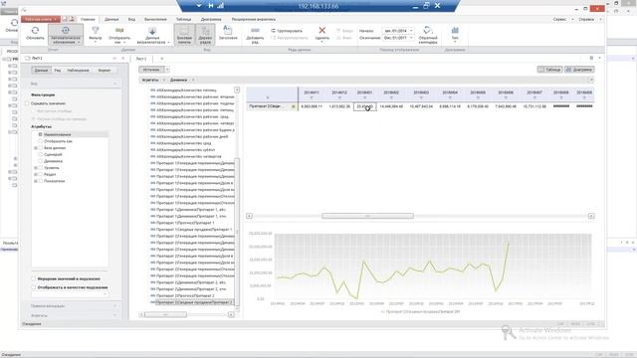Switch to the Главная ribbon tab
Viewport: 637px width, 358px height.
[88, 19]
